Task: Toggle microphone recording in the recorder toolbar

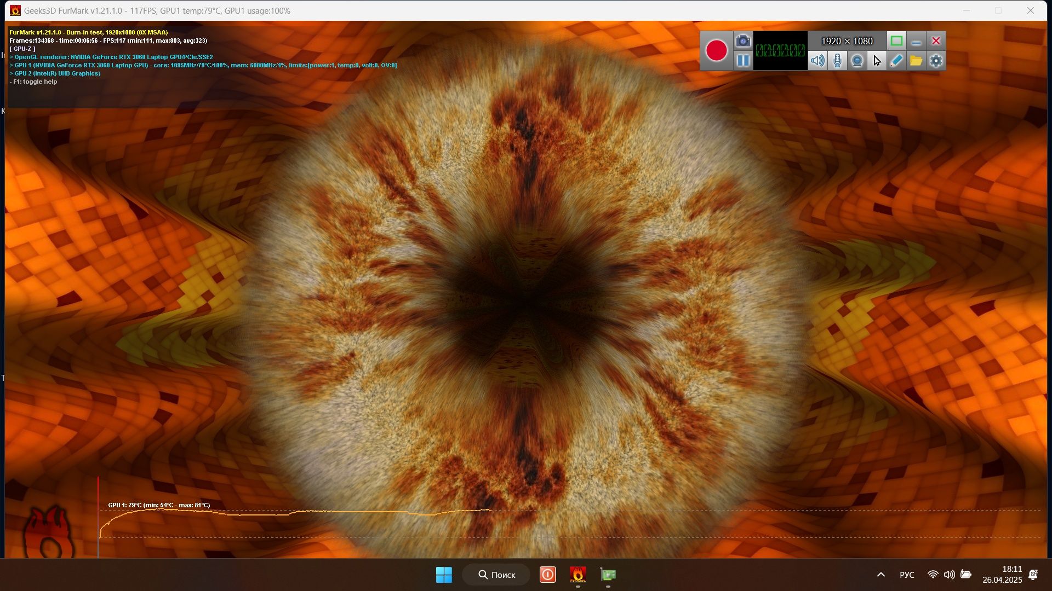Action: click(837, 60)
